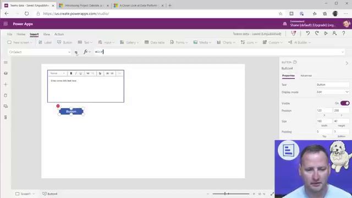
Task: Open the File menu
Action: (10, 34)
